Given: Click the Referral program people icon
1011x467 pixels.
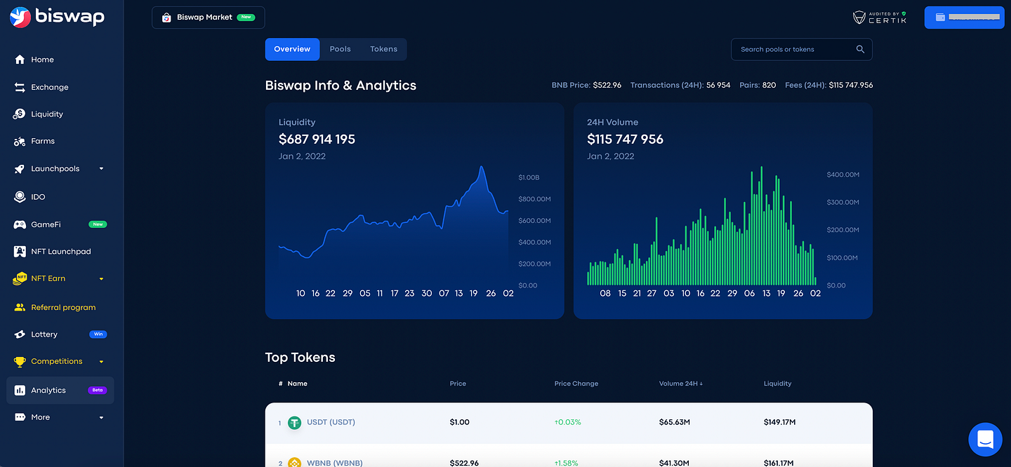Looking at the screenshot, I should click(20, 307).
